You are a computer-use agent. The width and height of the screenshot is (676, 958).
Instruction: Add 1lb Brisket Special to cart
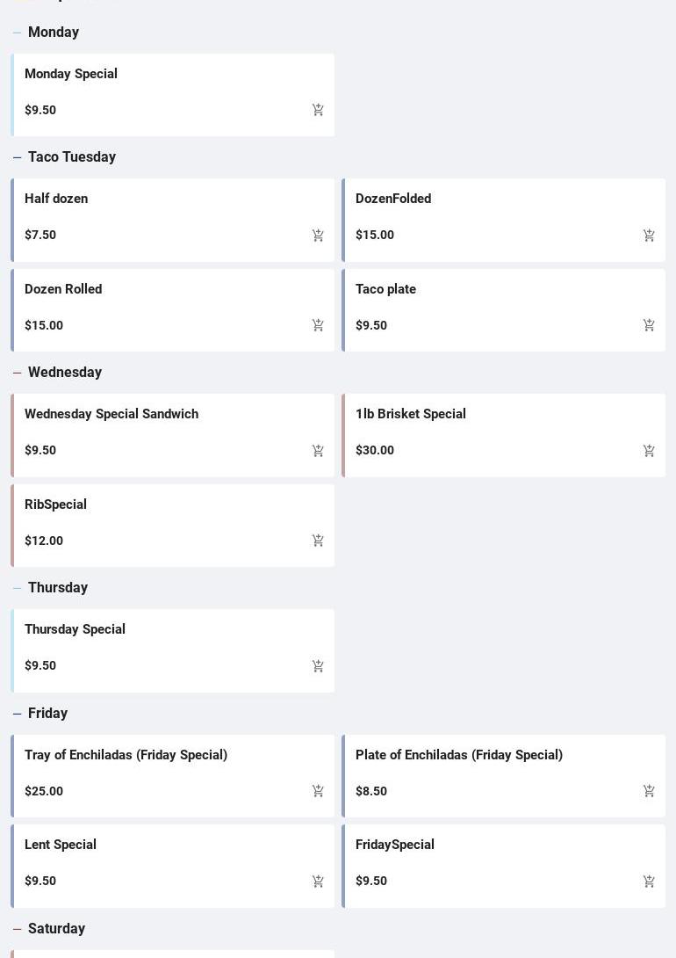(x=649, y=451)
